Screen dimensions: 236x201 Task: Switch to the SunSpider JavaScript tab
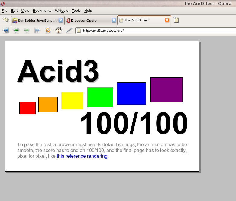click(x=38, y=21)
